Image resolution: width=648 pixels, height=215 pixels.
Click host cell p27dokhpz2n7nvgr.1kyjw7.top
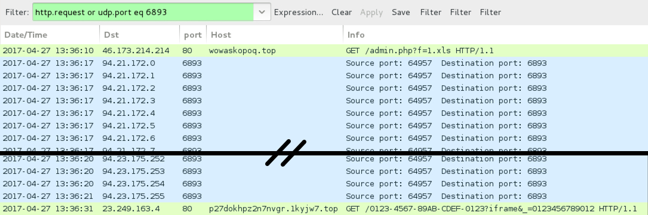(274, 209)
